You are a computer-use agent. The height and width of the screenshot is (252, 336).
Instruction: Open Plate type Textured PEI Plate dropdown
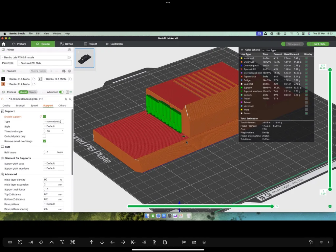pos(45,63)
